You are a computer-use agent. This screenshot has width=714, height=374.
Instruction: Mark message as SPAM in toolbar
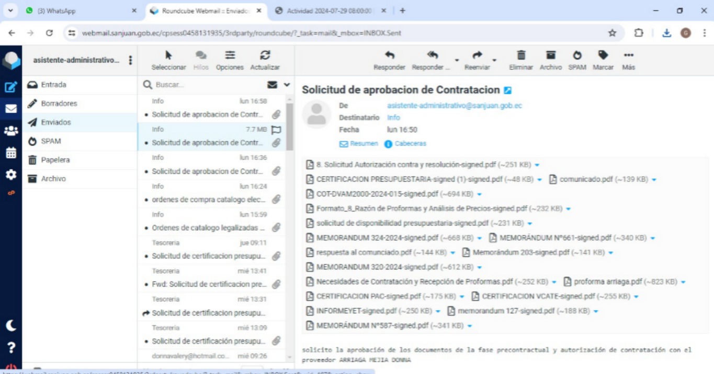[577, 55]
